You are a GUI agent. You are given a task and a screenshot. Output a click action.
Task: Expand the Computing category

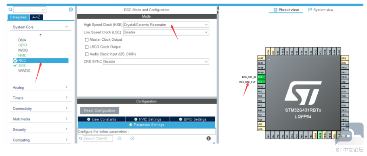(x=67, y=139)
